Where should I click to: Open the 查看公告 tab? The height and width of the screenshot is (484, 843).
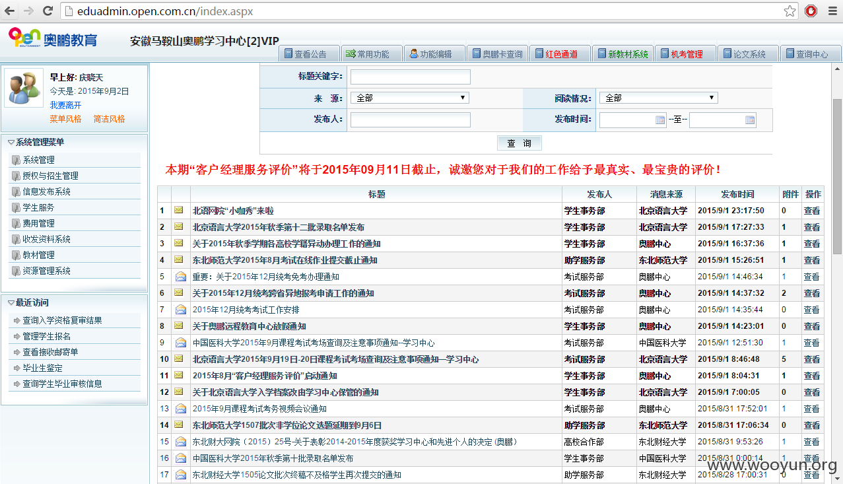coord(310,54)
